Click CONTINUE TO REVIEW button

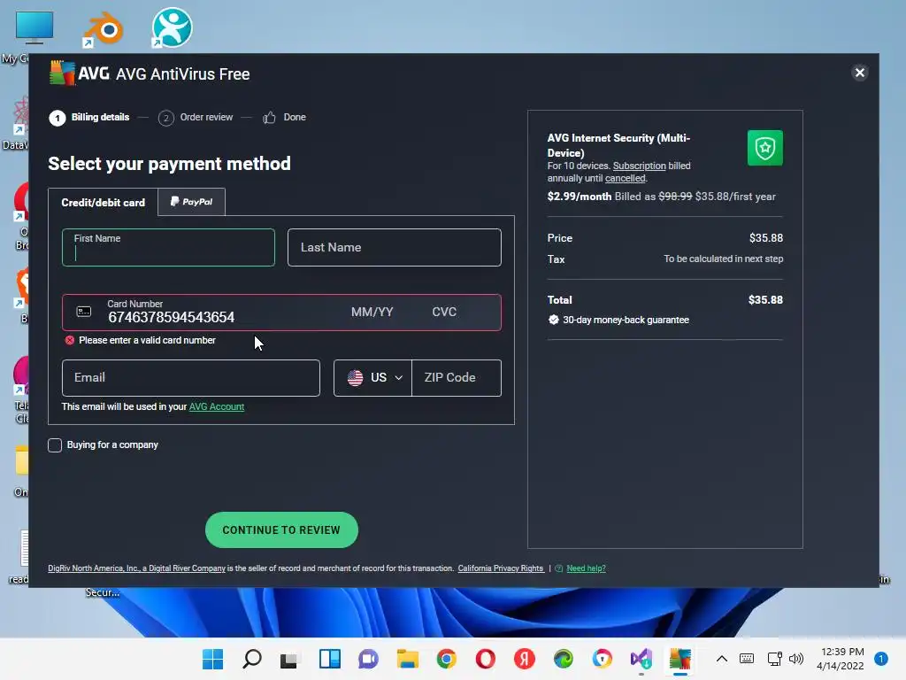pos(281,529)
